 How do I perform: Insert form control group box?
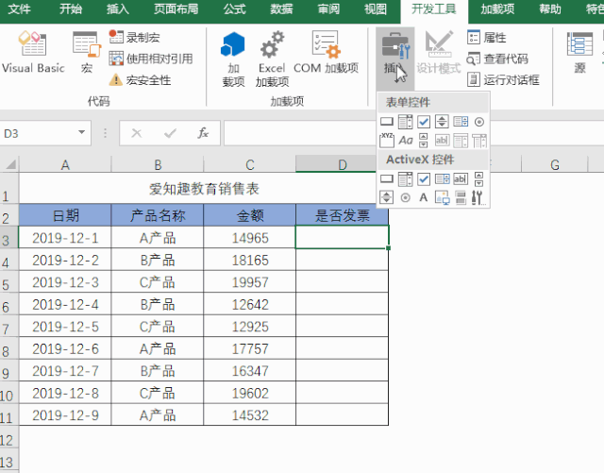[387, 141]
